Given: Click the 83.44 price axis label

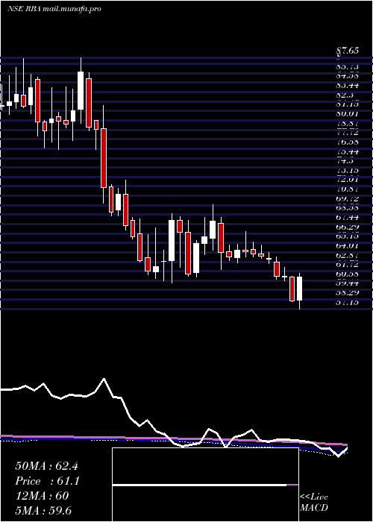Looking at the screenshot, I should coord(348,86).
